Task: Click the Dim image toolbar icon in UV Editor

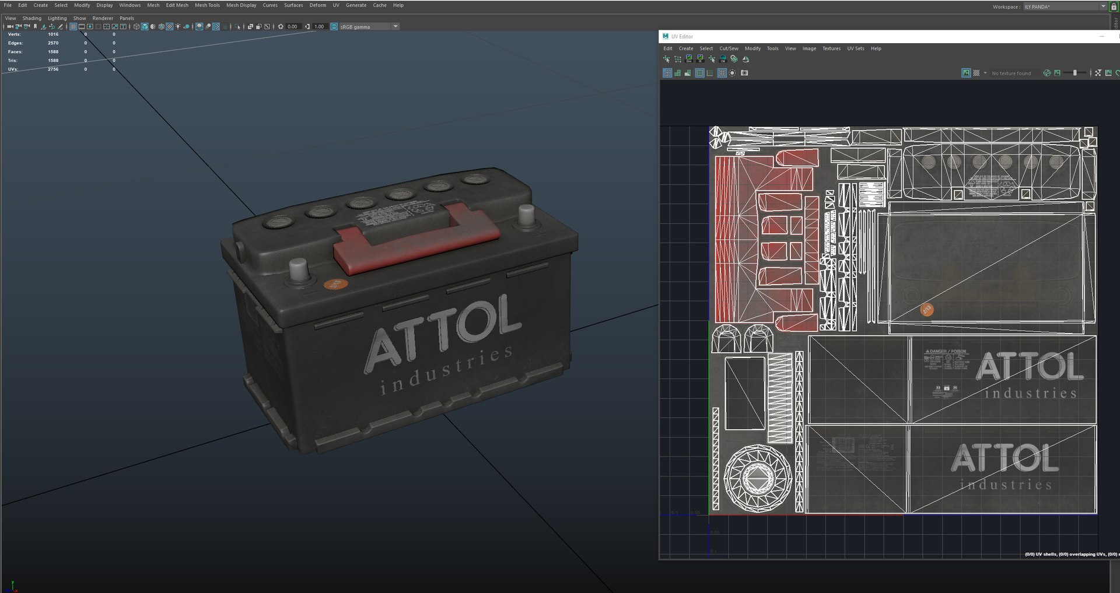Action: pyautogui.click(x=689, y=59)
